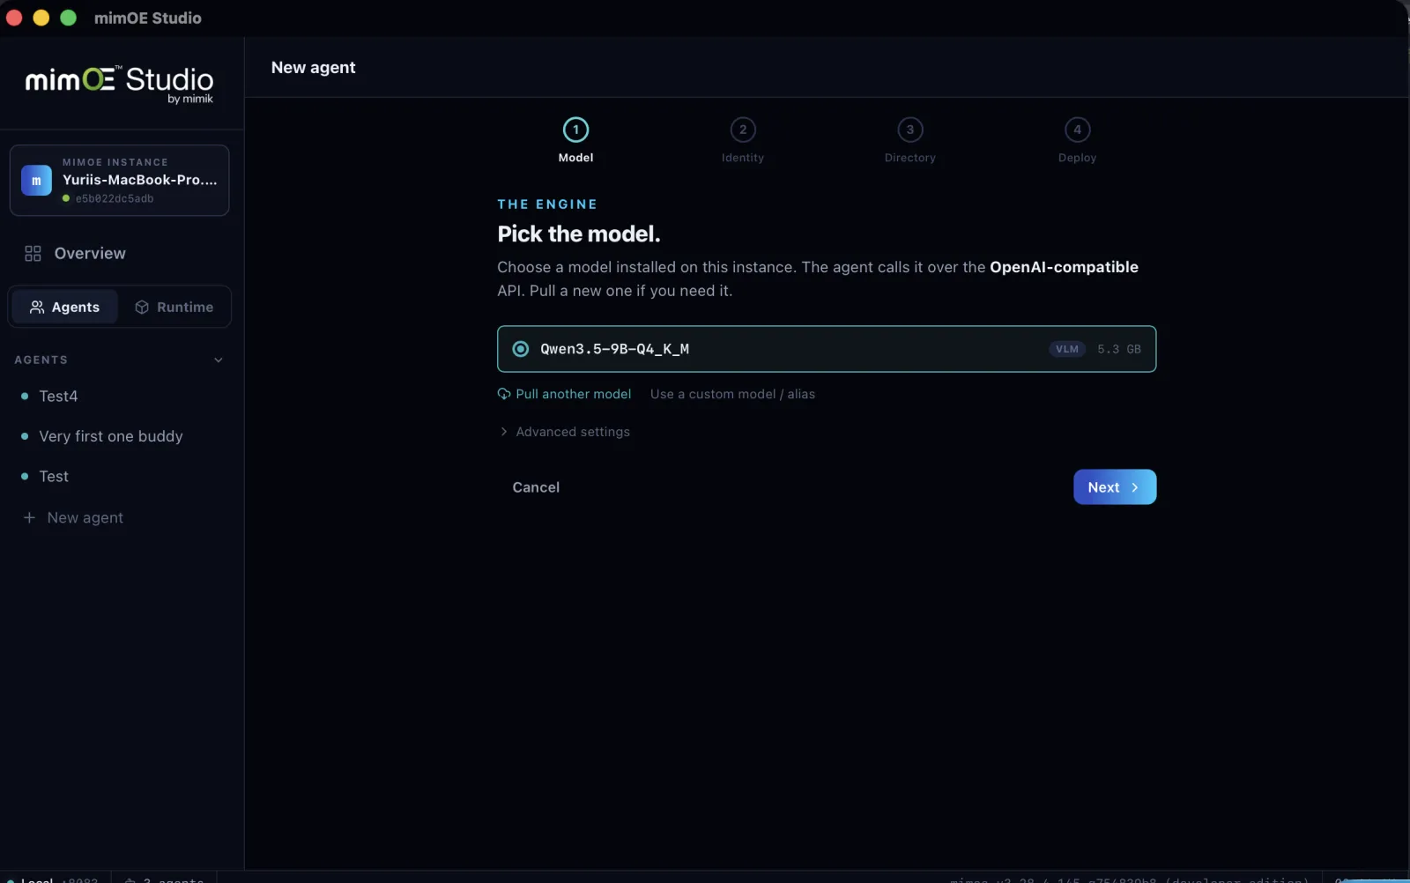This screenshot has width=1410, height=883.
Task: Open the MIMOE INSTANCE selector card
Action: 120,180
